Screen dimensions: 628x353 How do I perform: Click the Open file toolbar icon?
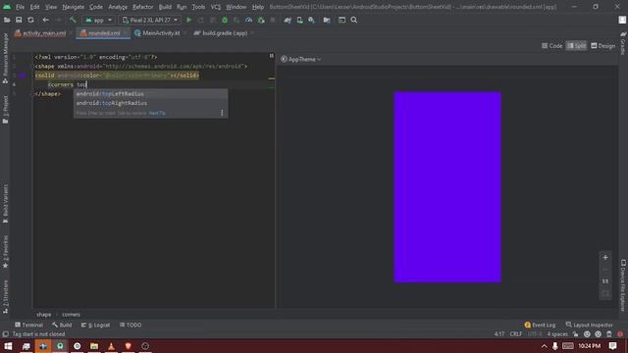[7, 20]
